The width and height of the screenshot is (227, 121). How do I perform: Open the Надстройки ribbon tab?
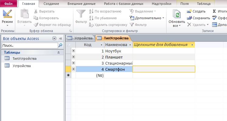[x=162, y=4]
